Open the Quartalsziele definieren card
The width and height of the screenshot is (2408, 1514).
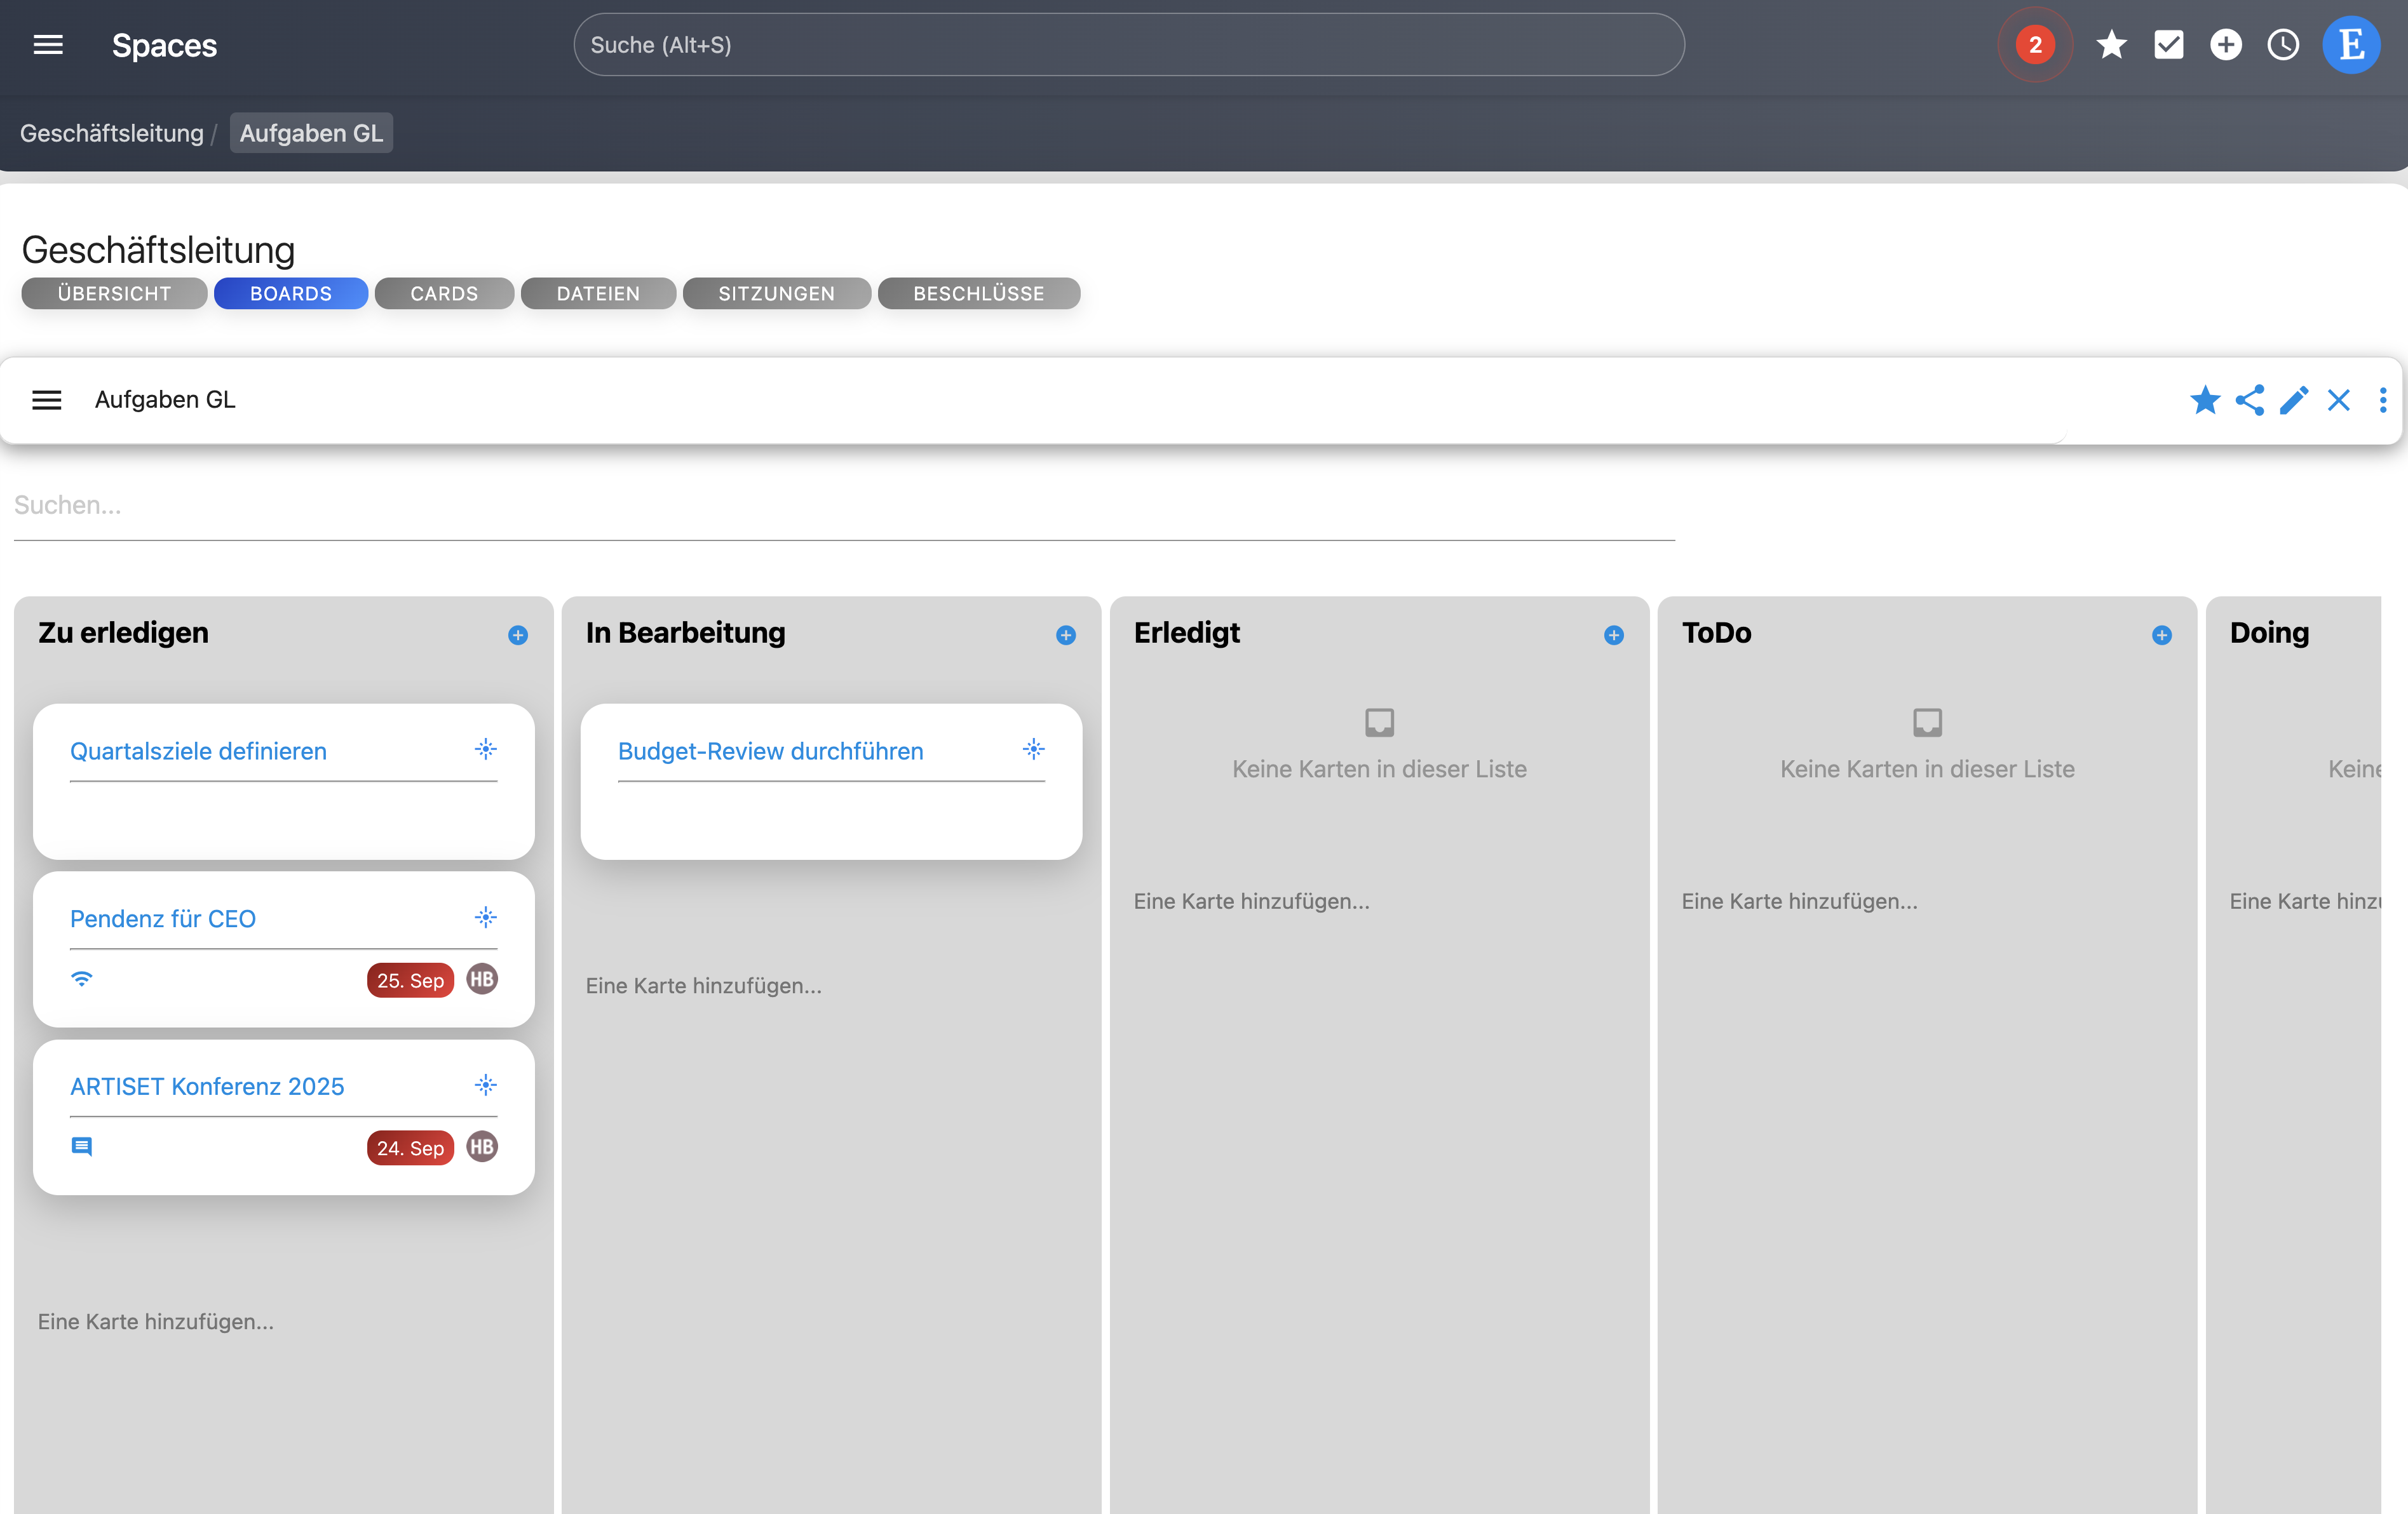coord(198,751)
